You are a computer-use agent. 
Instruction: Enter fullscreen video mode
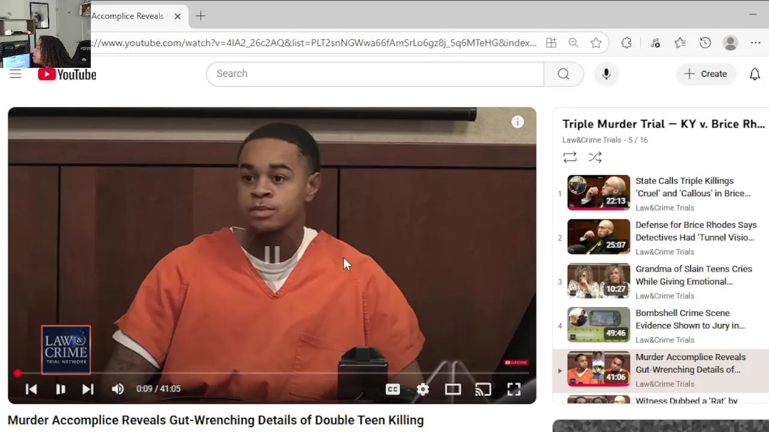514,389
